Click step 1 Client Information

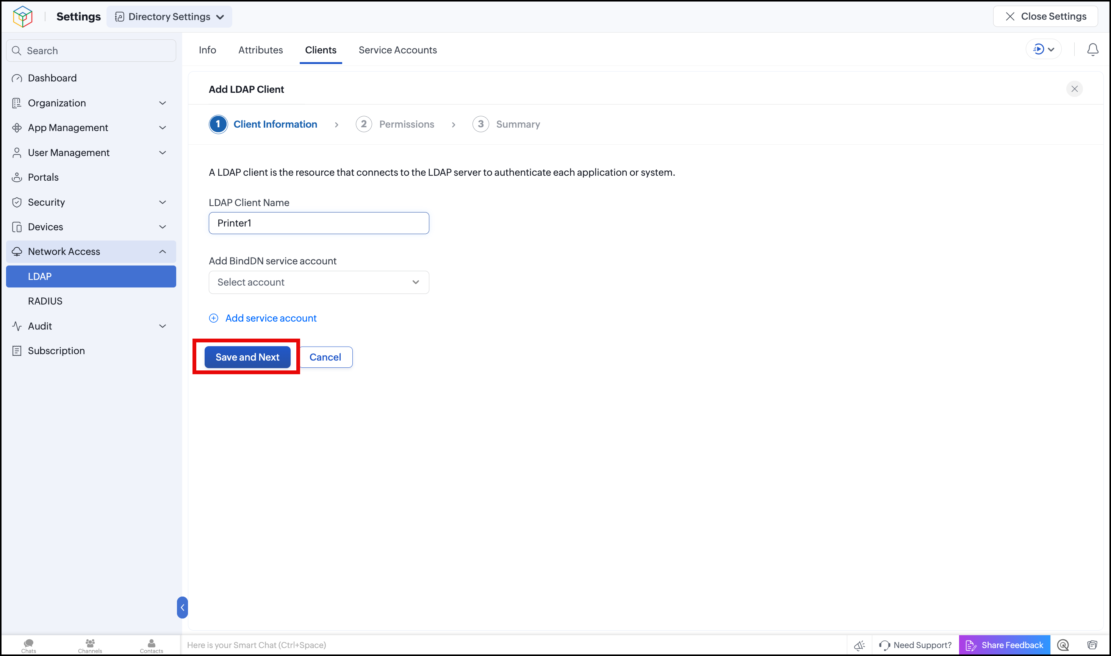click(x=263, y=124)
